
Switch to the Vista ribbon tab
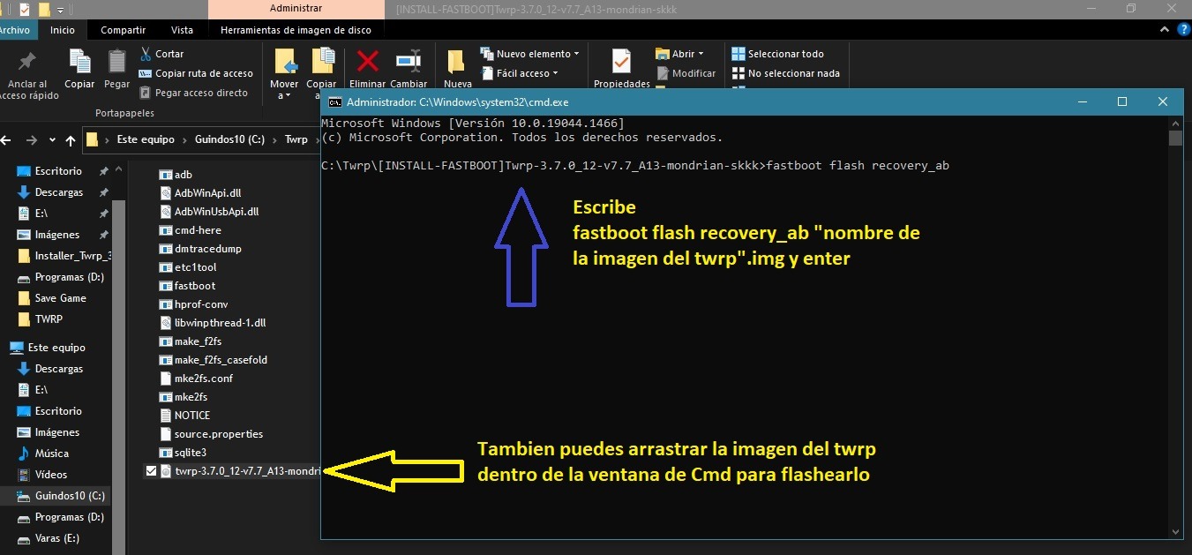point(183,30)
